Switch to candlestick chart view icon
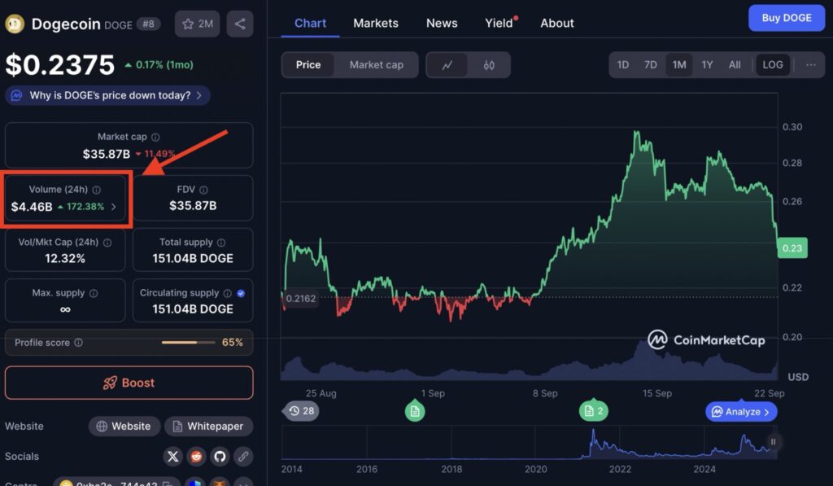833x486 pixels. pos(489,65)
